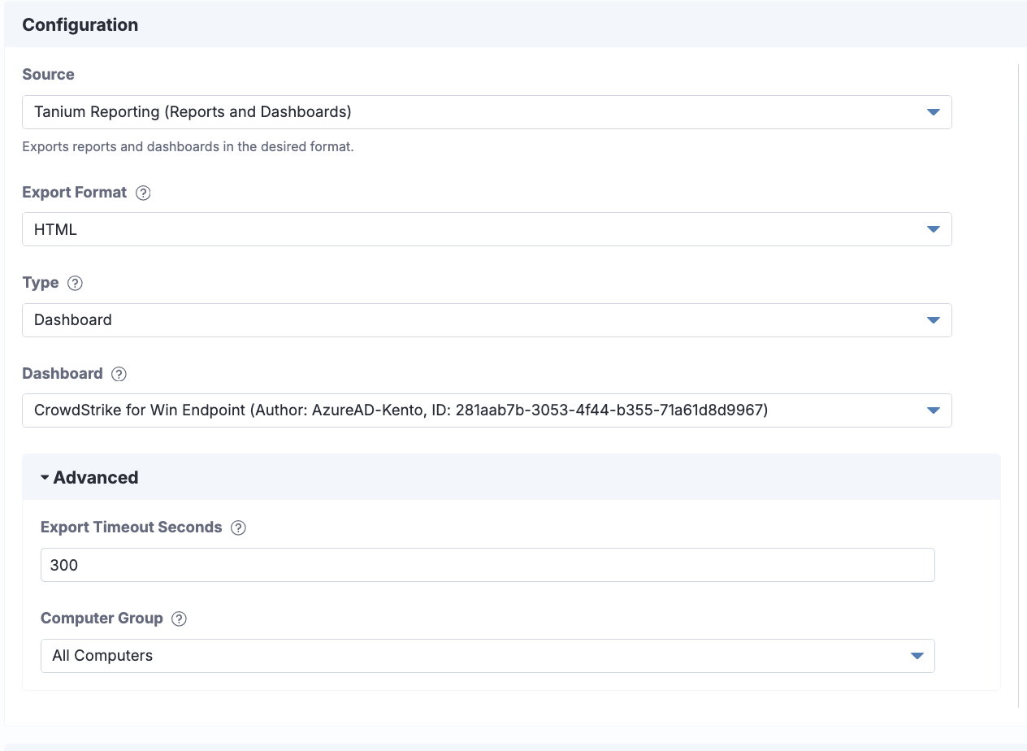
Task: Click the Computer Group label text
Action: [102, 619]
